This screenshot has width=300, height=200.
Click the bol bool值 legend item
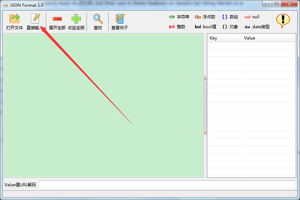[x=205, y=26]
